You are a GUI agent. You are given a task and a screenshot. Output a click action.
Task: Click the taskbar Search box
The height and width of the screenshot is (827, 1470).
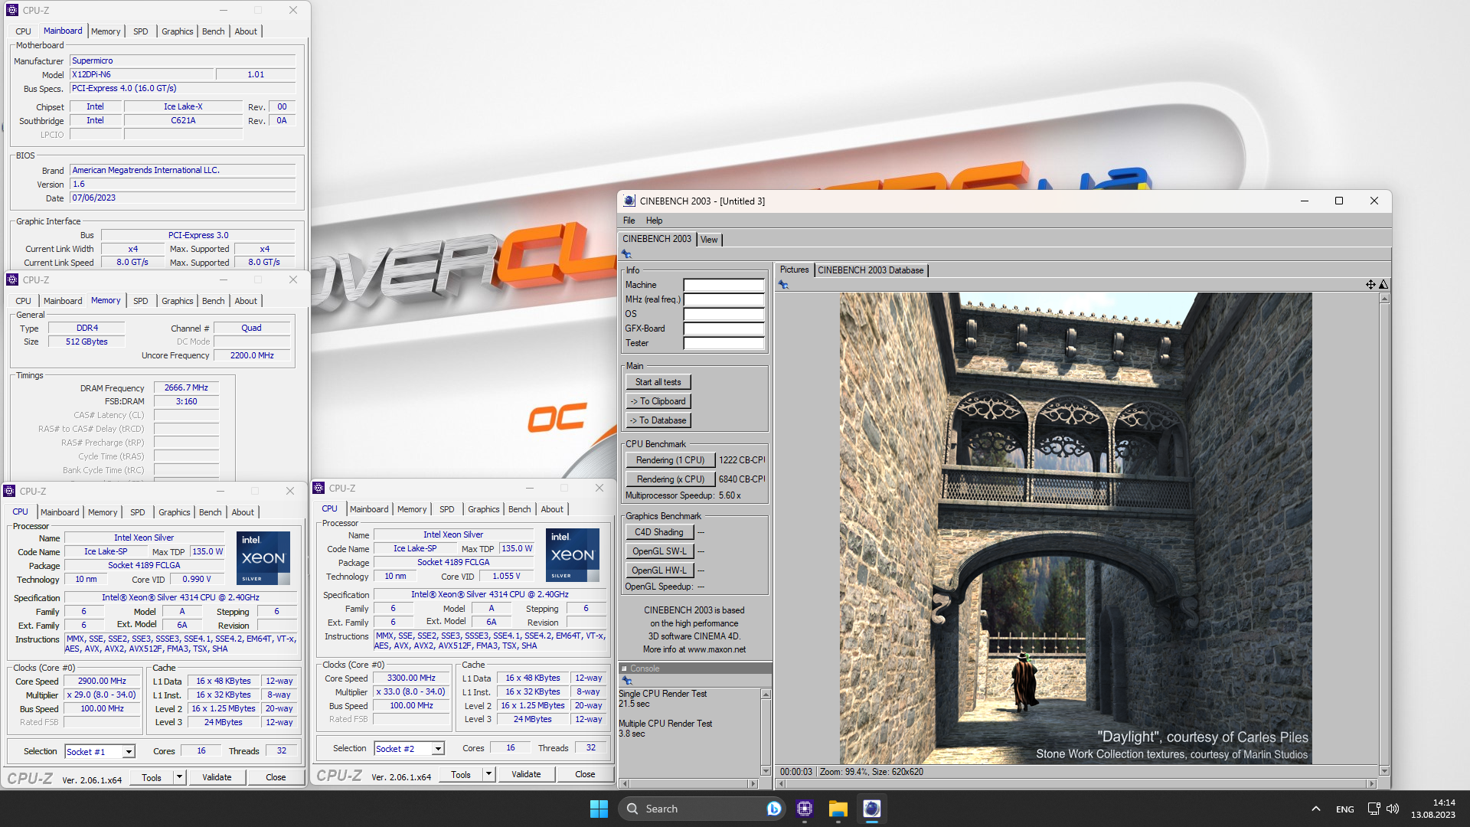click(x=701, y=809)
